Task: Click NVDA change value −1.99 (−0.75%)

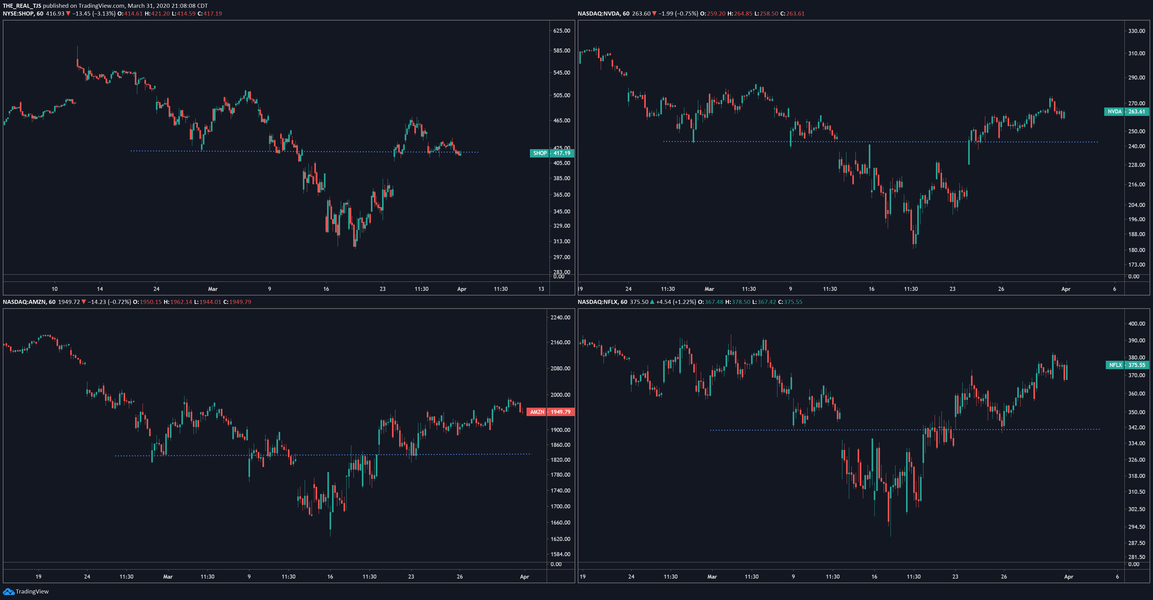Action: (678, 13)
